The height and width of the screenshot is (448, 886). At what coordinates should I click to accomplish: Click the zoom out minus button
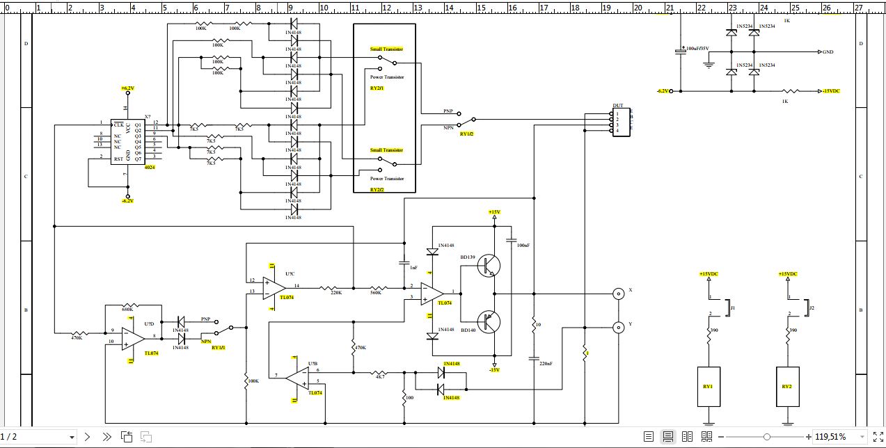[721, 437]
